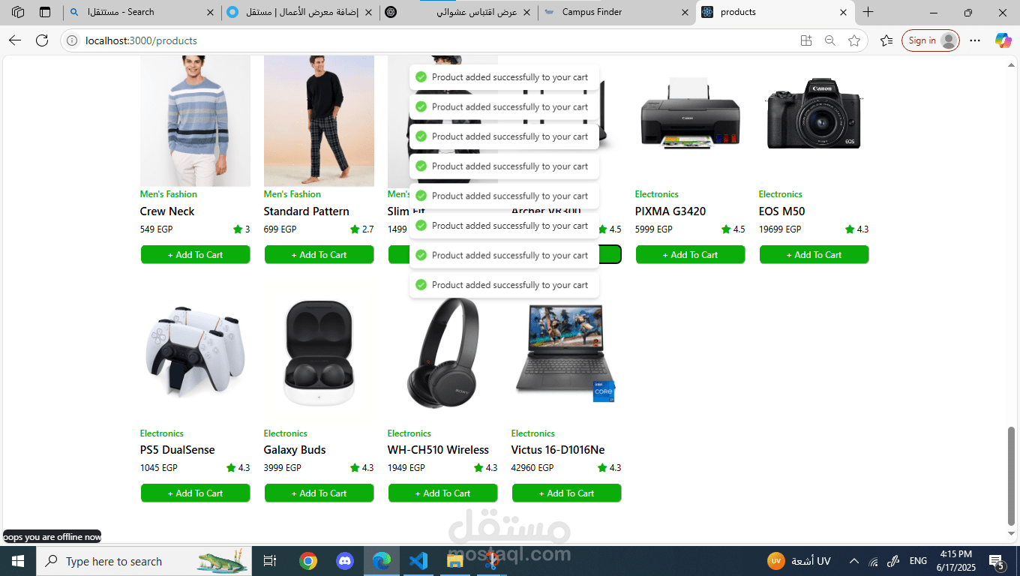
Task: Open the notification center icon
Action: [997, 561]
